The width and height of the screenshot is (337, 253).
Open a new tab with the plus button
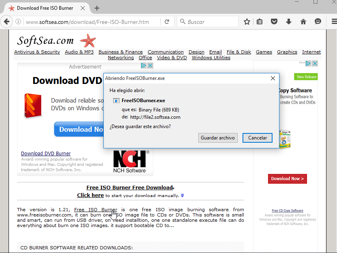[97, 8]
